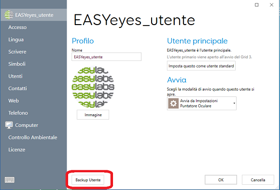280x190 pixels.
Task: Close the settings window
Action: click(x=271, y=5)
